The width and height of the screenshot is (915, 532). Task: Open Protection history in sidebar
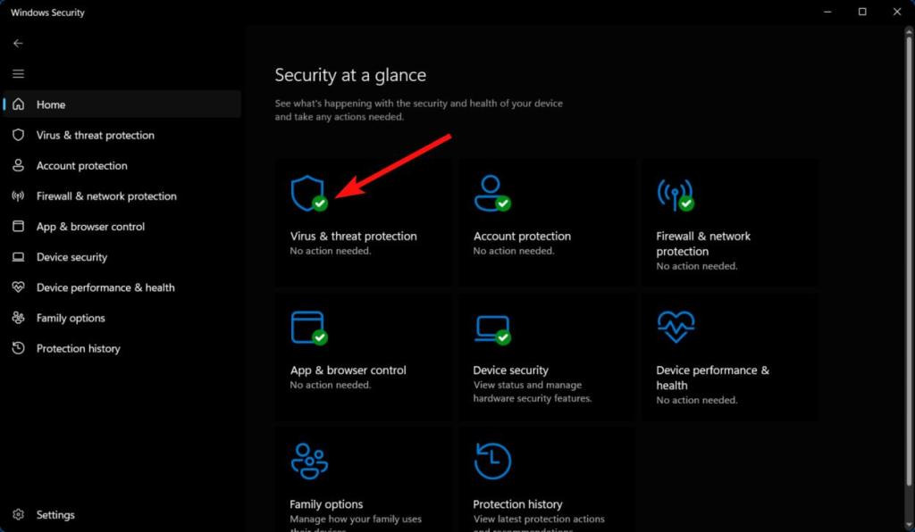tap(122, 348)
